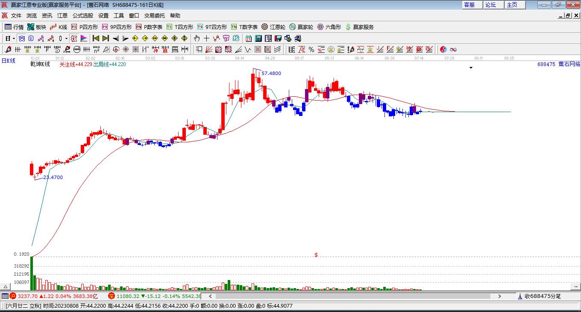This screenshot has width=581, height=312.
Task: Open the 行情 market quotes view
Action: (x=14, y=27)
